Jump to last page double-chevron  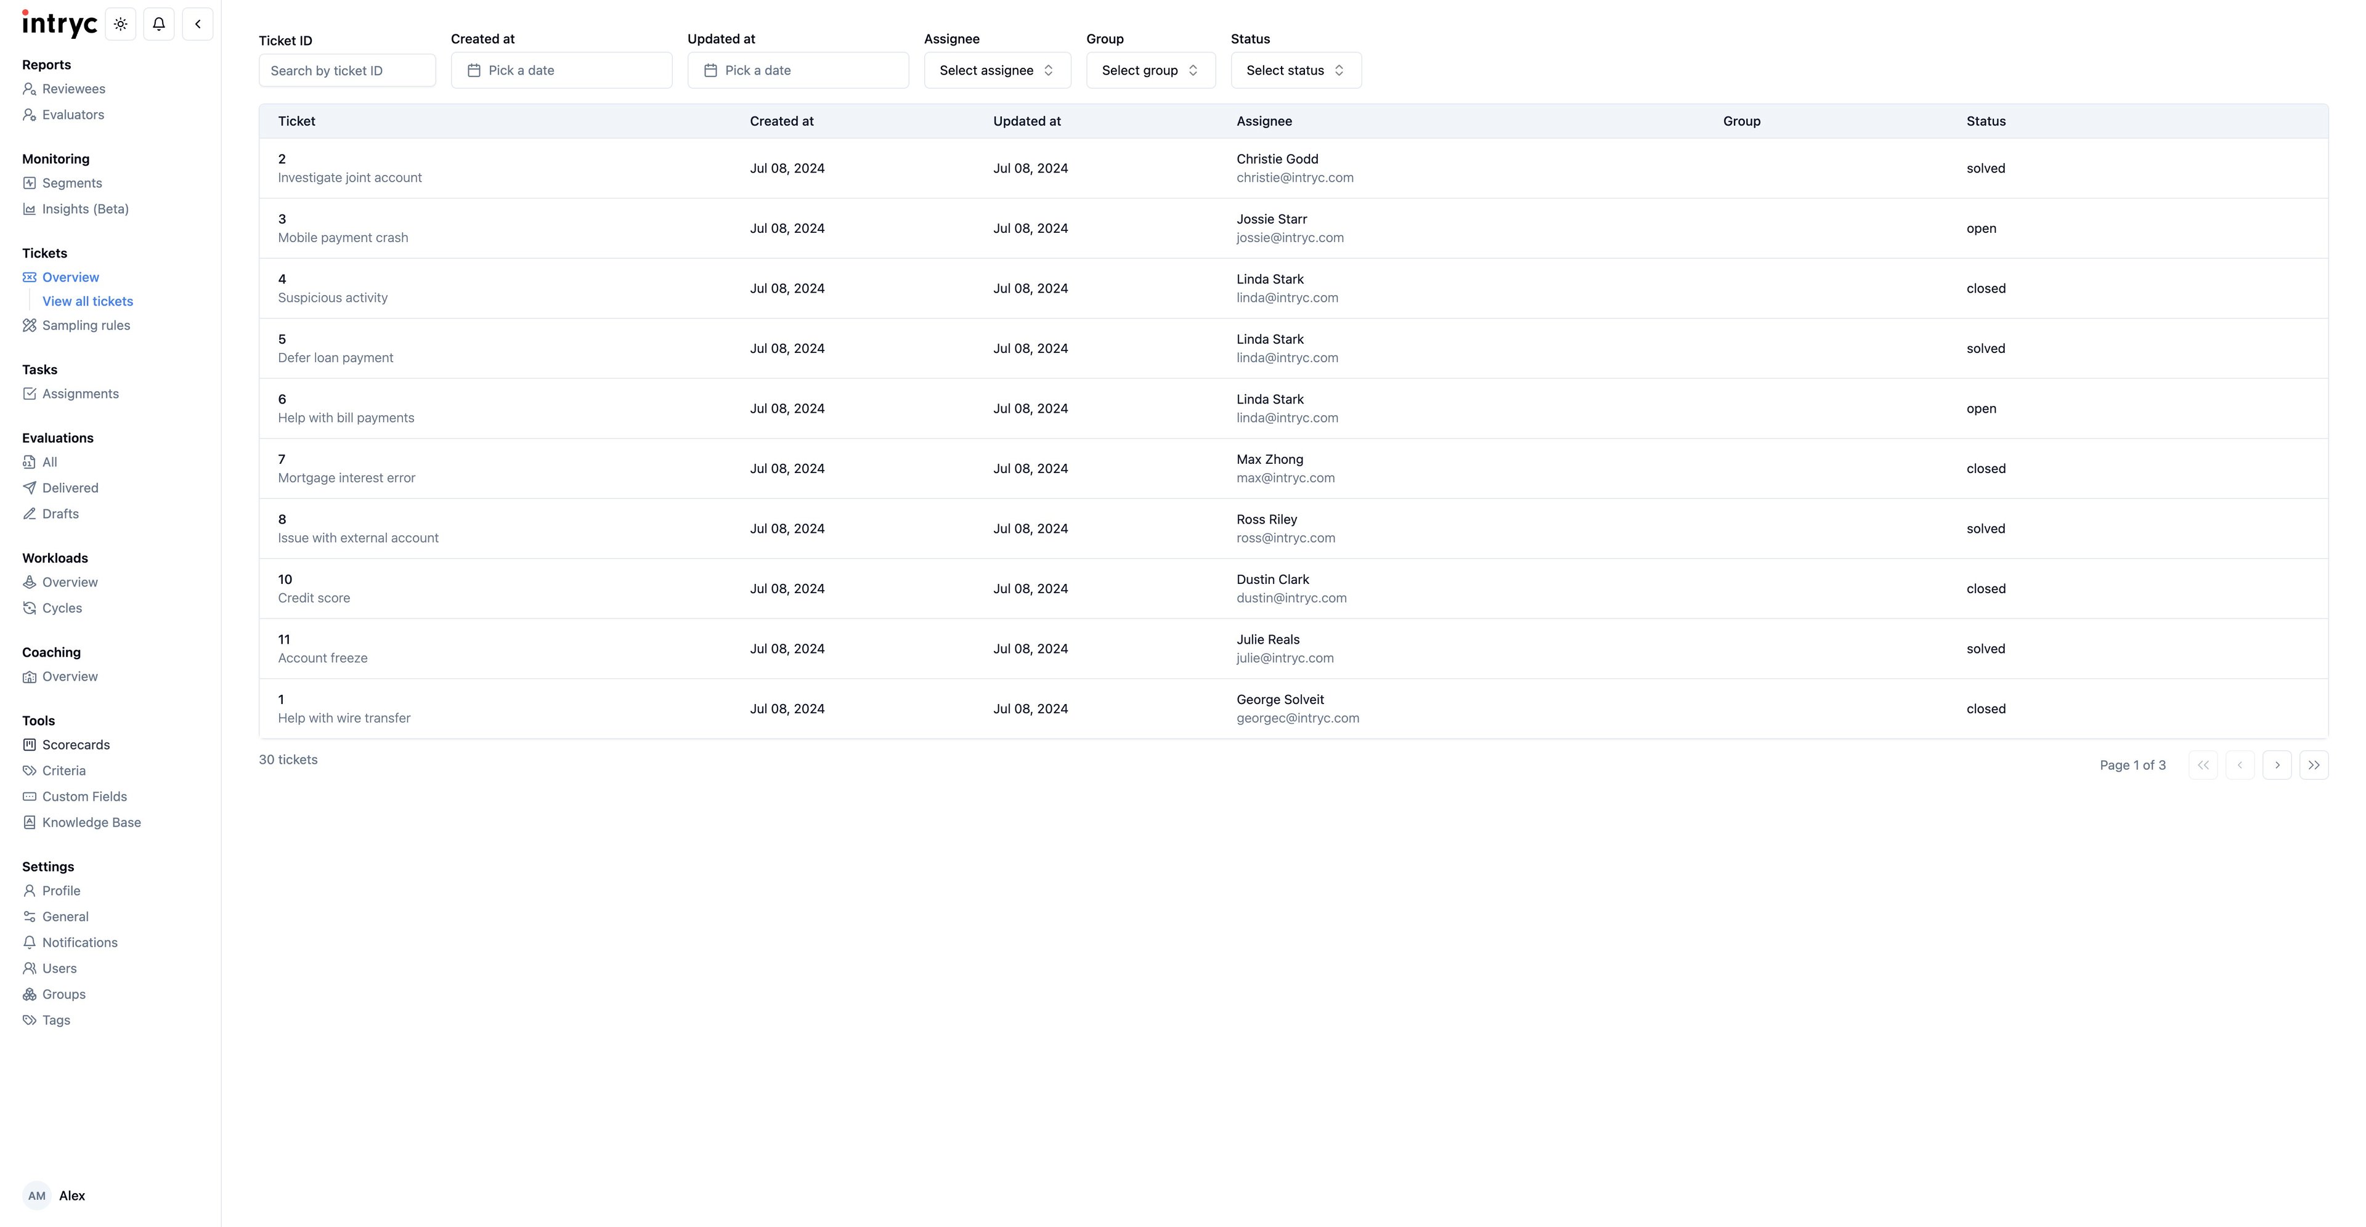pyautogui.click(x=2314, y=765)
